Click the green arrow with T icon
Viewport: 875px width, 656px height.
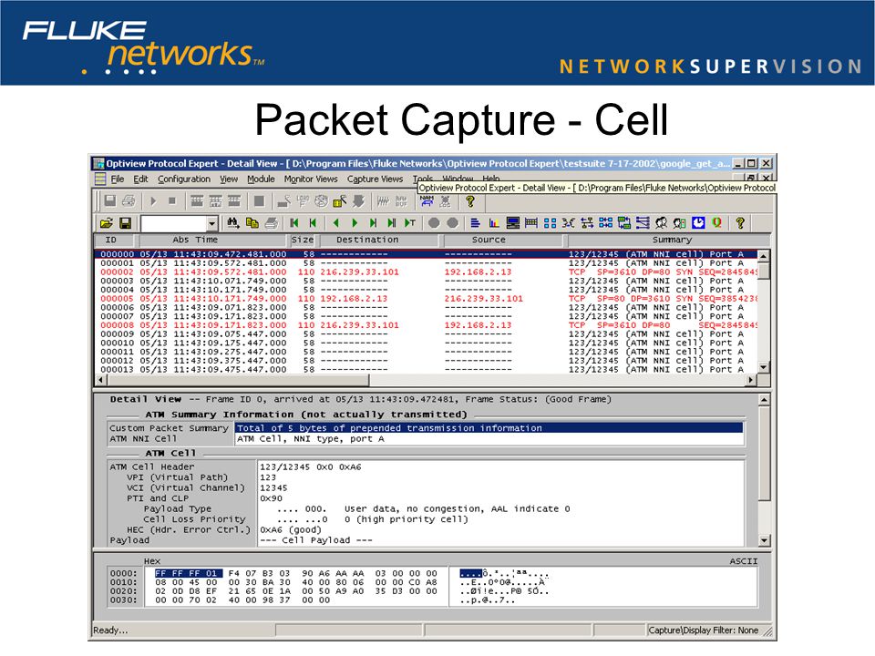[410, 223]
